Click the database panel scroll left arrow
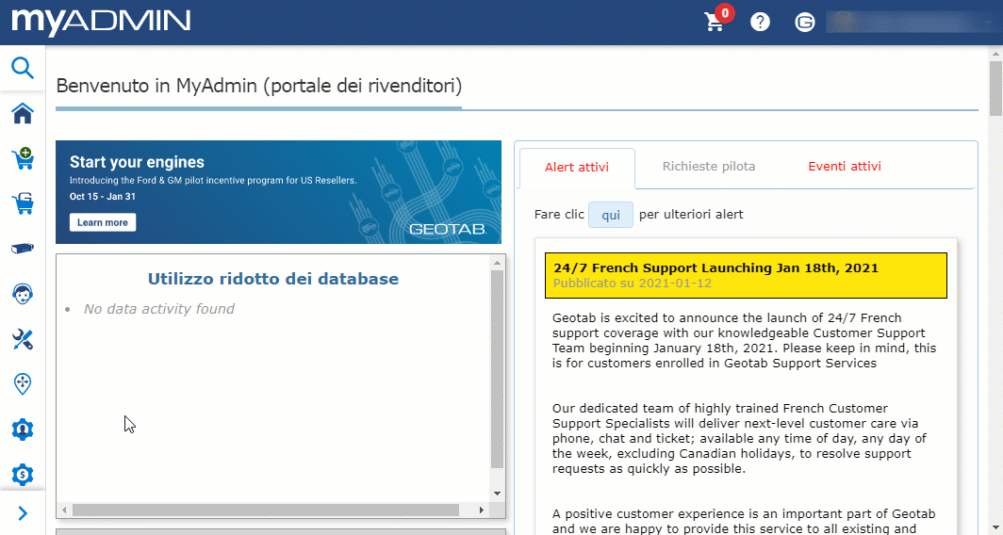The width and height of the screenshot is (1003, 535). 64,511
